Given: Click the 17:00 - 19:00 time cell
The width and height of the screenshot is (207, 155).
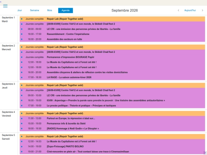Looking at the screenshot, I should click(34, 106).
